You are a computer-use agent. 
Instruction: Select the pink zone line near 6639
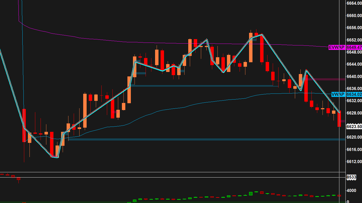323,79
